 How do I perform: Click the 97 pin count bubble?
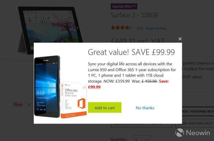point(29,105)
